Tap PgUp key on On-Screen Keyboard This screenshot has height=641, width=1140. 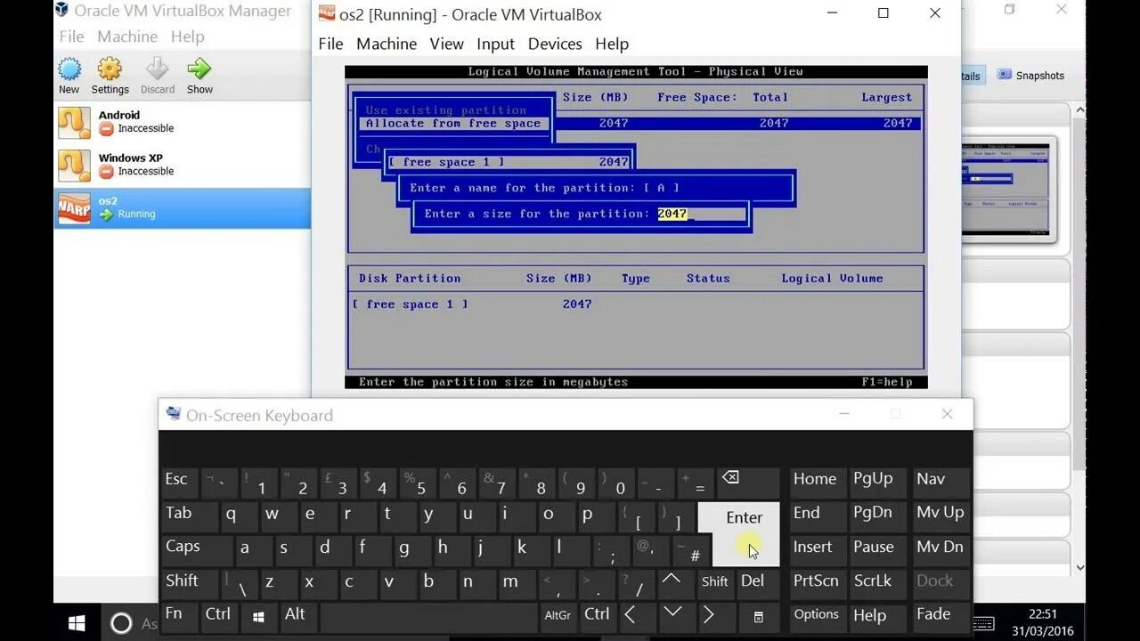coord(877,481)
